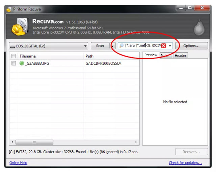Check the select-all box beside Filename
Screen dimensions: 216x172
point(13,56)
